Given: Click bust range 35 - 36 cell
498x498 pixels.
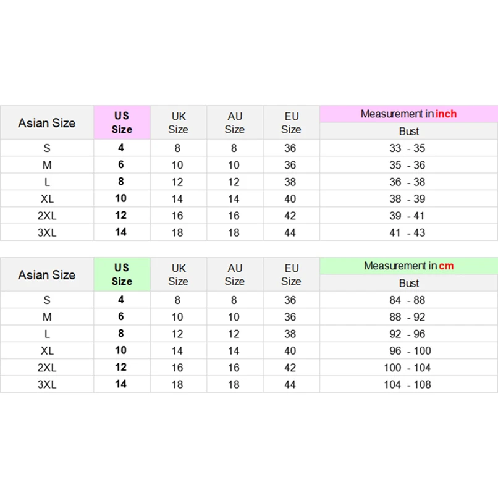Looking at the screenshot, I should point(408,165).
